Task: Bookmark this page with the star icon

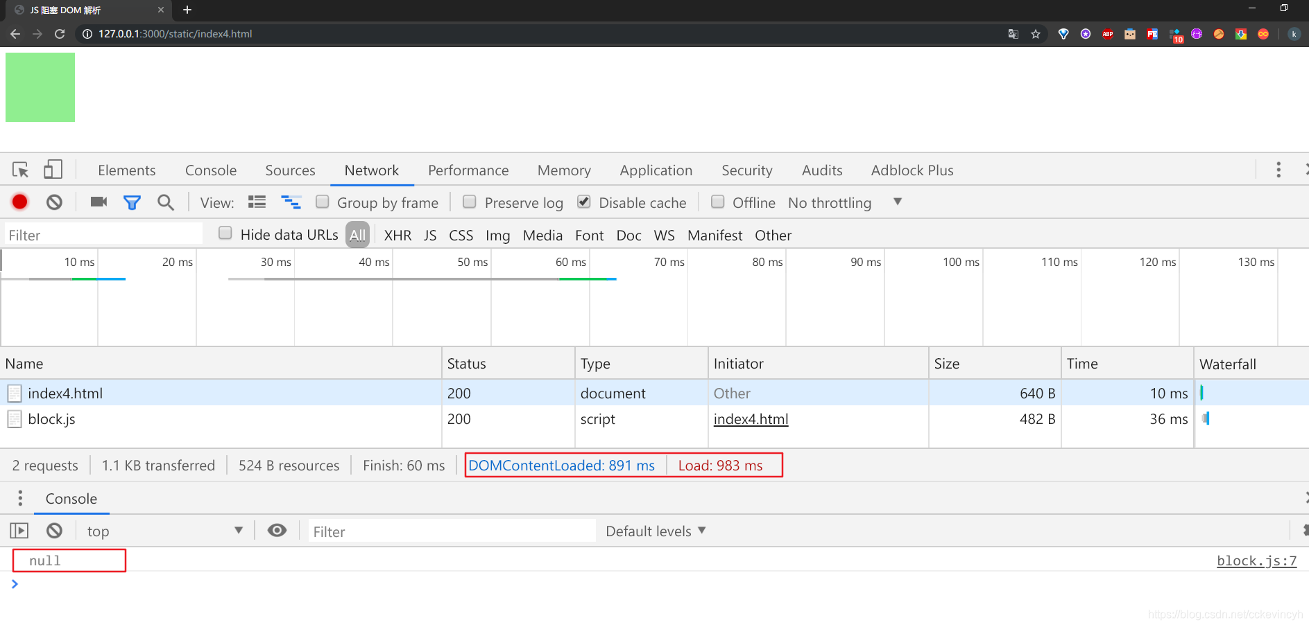Action: pyautogui.click(x=1036, y=34)
